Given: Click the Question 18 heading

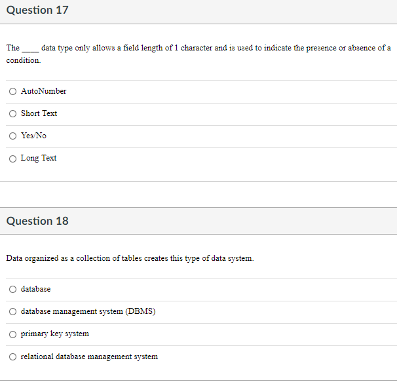Looking at the screenshot, I should (x=37, y=221).
